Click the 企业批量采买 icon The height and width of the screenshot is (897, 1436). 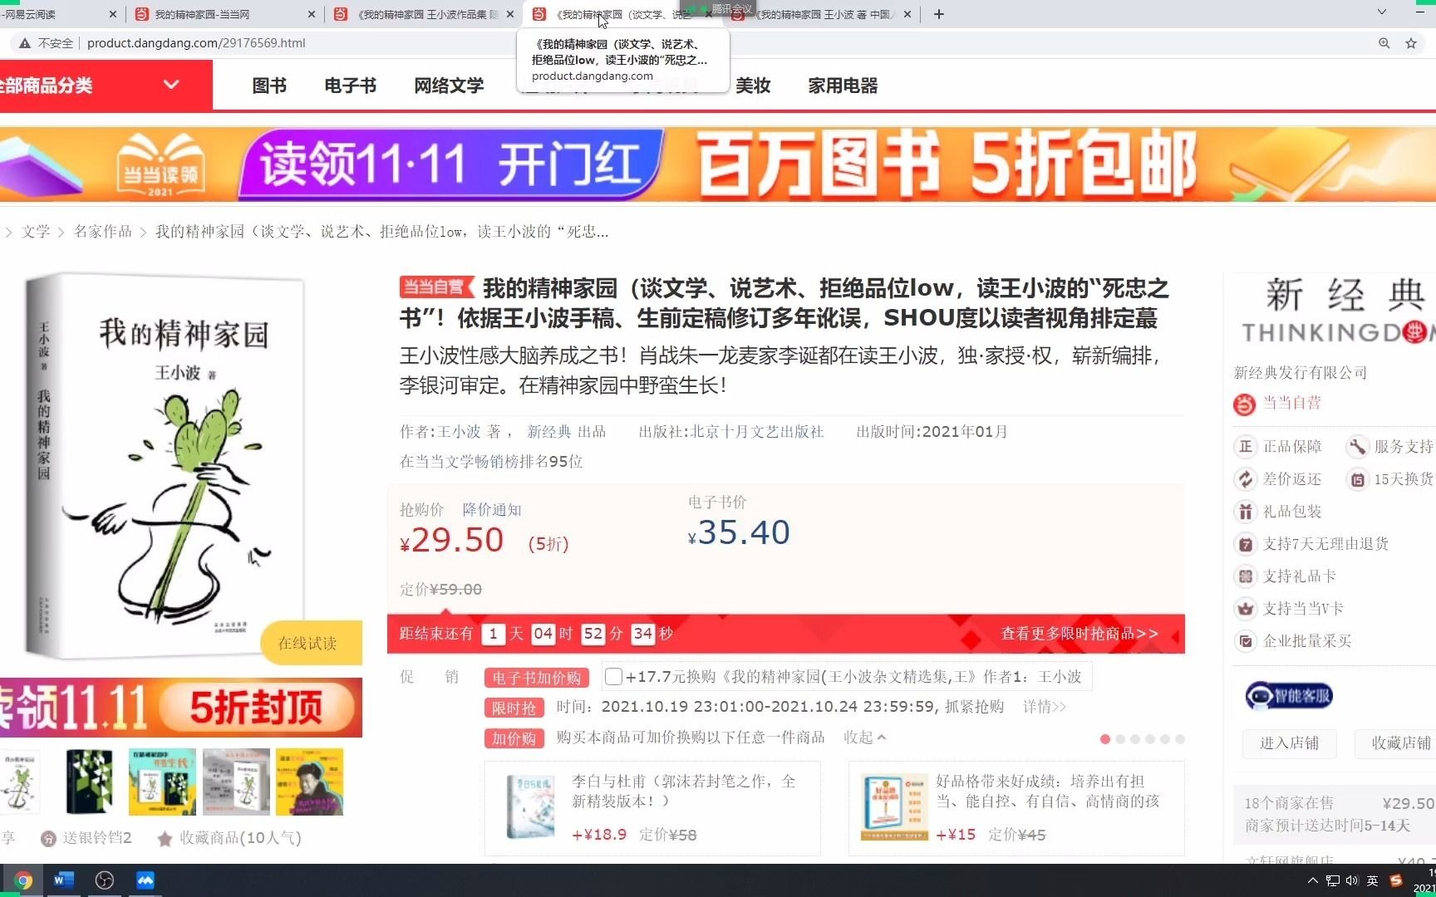[x=1245, y=641]
